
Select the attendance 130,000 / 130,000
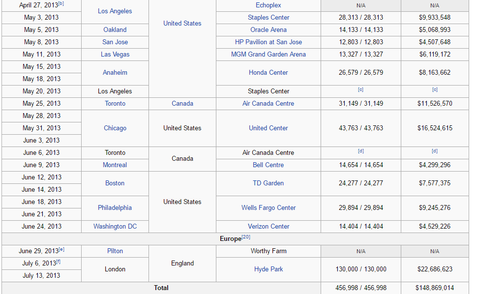pyautogui.click(x=361, y=269)
